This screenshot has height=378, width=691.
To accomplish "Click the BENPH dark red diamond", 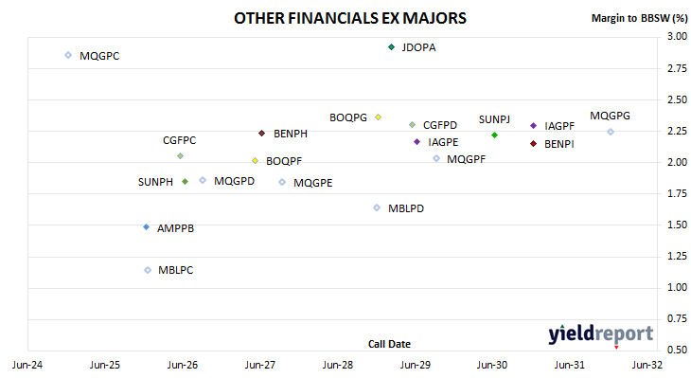I will pos(262,133).
